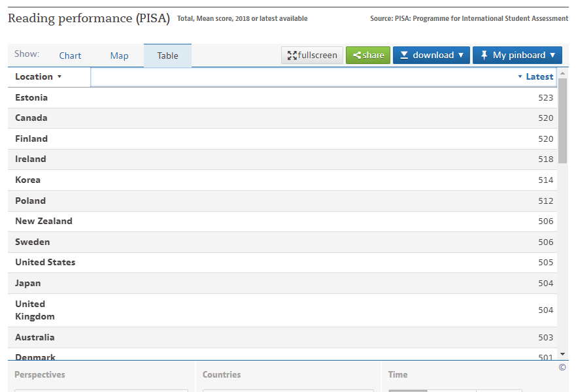This screenshot has width=576, height=392.
Task: Select the Poland row label
Action: click(x=30, y=201)
